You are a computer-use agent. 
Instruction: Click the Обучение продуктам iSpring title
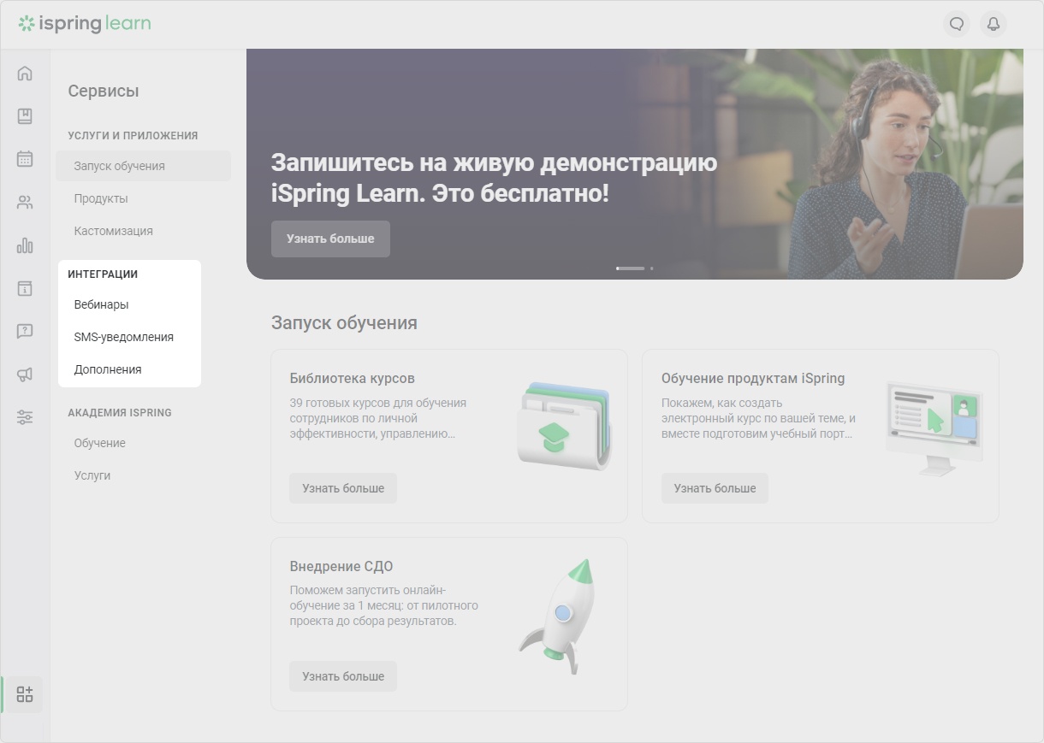tap(753, 378)
